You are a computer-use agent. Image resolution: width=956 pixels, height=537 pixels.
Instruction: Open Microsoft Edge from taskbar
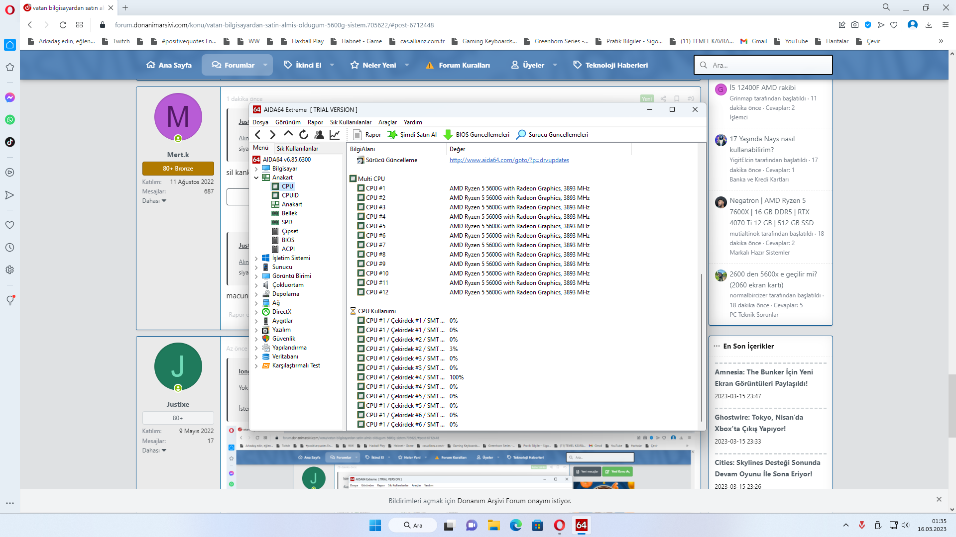pyautogui.click(x=515, y=525)
